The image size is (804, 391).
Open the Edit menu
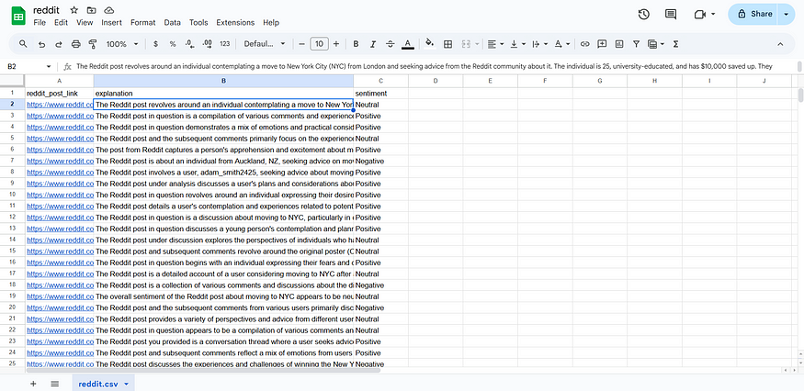click(x=61, y=23)
